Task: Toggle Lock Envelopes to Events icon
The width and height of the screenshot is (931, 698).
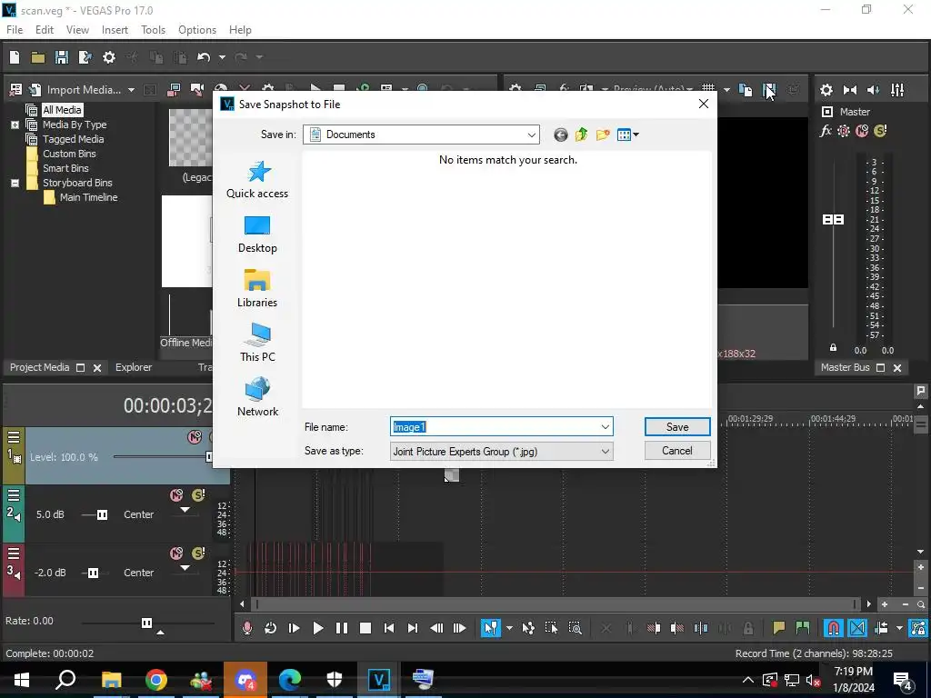Action: (x=918, y=628)
